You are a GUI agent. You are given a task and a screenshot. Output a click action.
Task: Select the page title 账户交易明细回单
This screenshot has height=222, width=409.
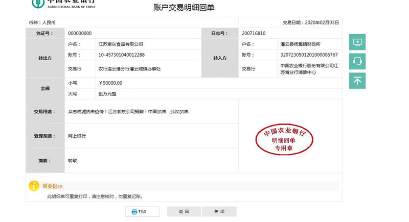pyautogui.click(x=184, y=7)
